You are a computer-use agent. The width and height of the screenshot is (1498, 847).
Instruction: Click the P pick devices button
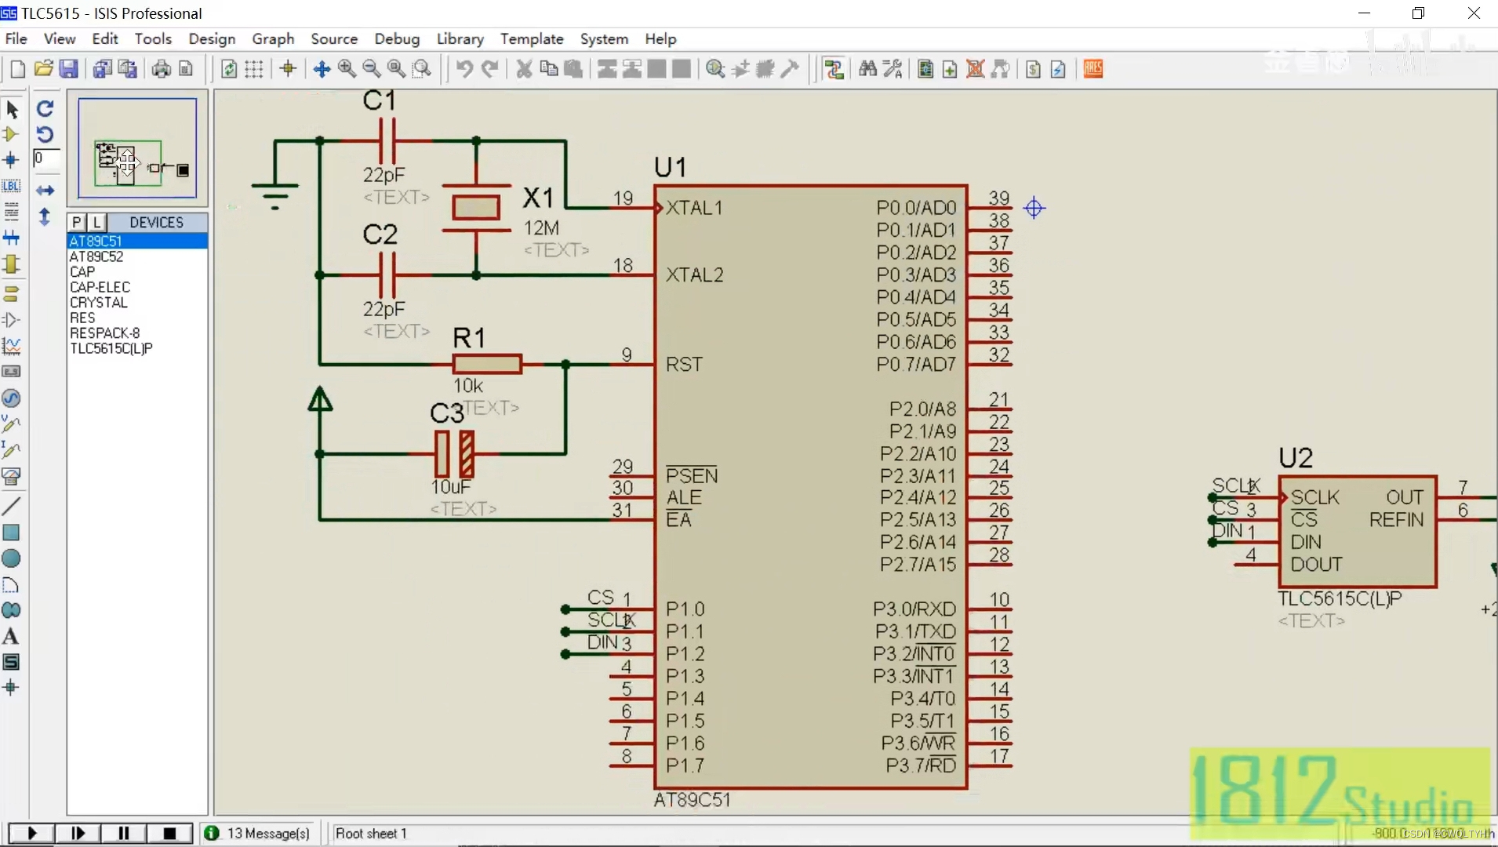77,223
